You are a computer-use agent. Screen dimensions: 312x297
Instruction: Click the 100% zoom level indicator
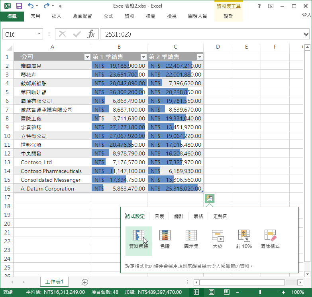pos(298,292)
